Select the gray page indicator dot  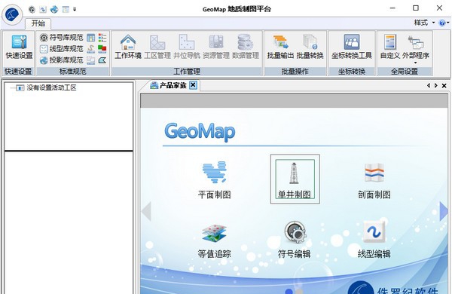click(300, 292)
